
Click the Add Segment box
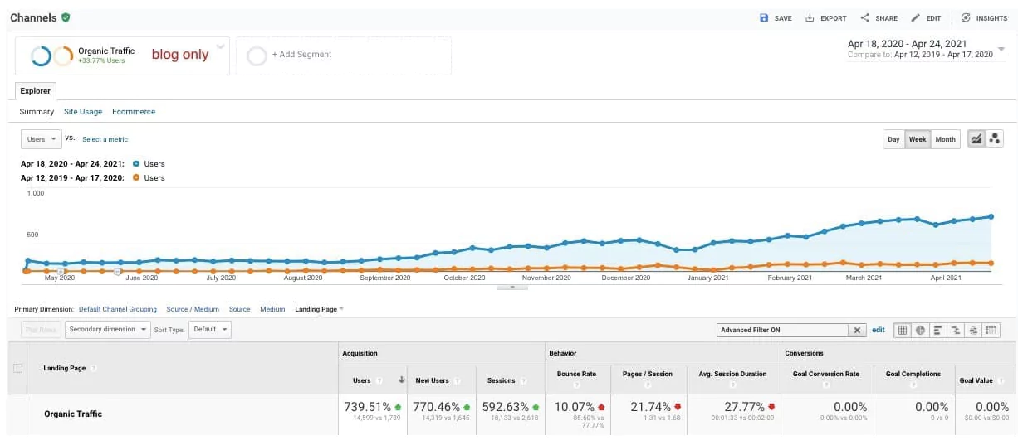click(x=343, y=55)
